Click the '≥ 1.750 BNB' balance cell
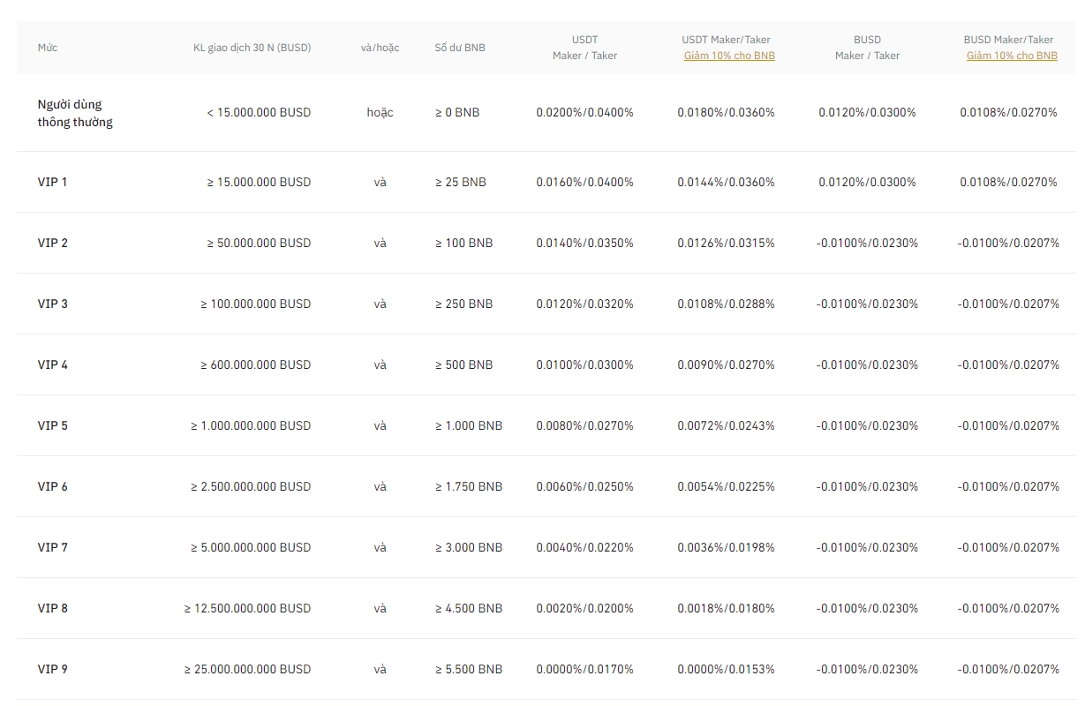This screenshot has height=706, width=1085. click(468, 486)
